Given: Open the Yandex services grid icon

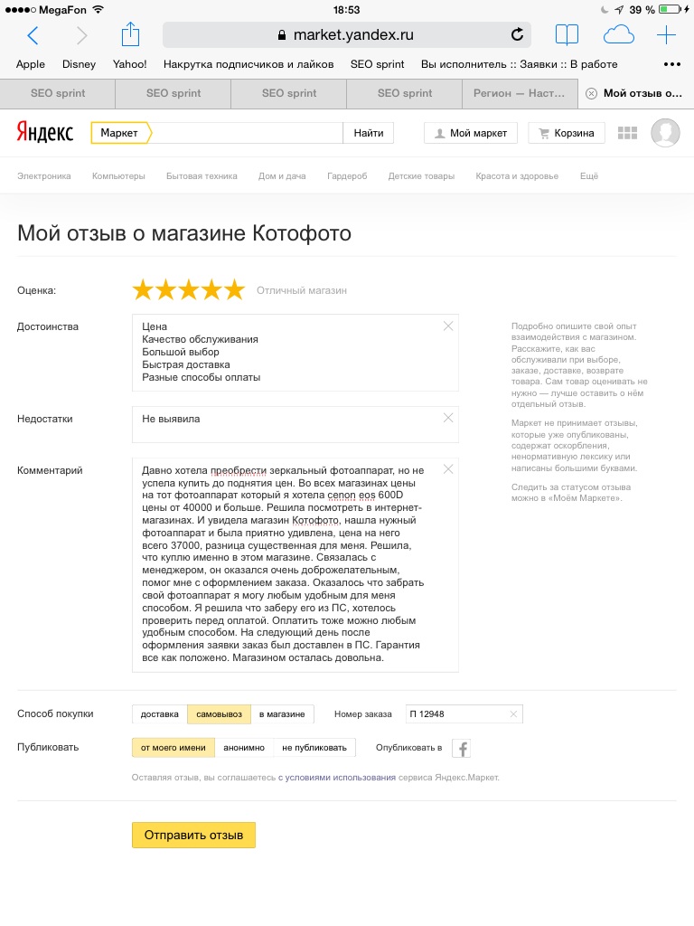Looking at the screenshot, I should [627, 133].
